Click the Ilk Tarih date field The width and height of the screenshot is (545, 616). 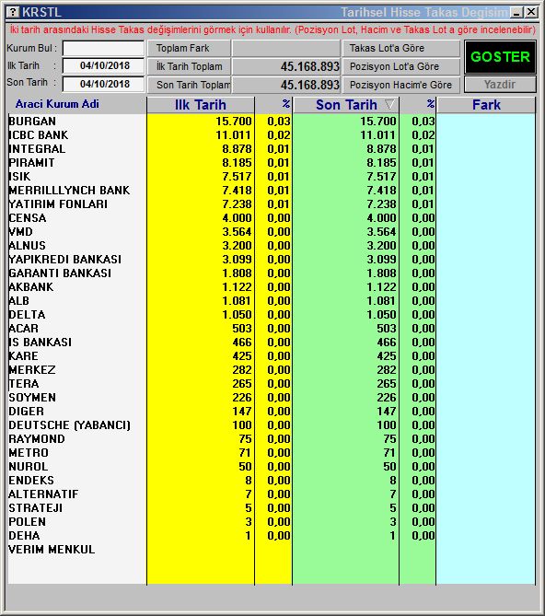click(x=103, y=65)
